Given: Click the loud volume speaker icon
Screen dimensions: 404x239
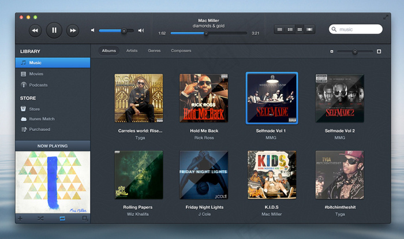Looking at the screenshot, I should [x=141, y=31].
